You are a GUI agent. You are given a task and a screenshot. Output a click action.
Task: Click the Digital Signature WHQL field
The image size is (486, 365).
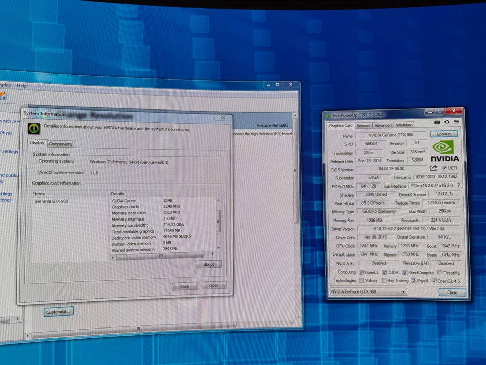pyautogui.click(x=444, y=237)
